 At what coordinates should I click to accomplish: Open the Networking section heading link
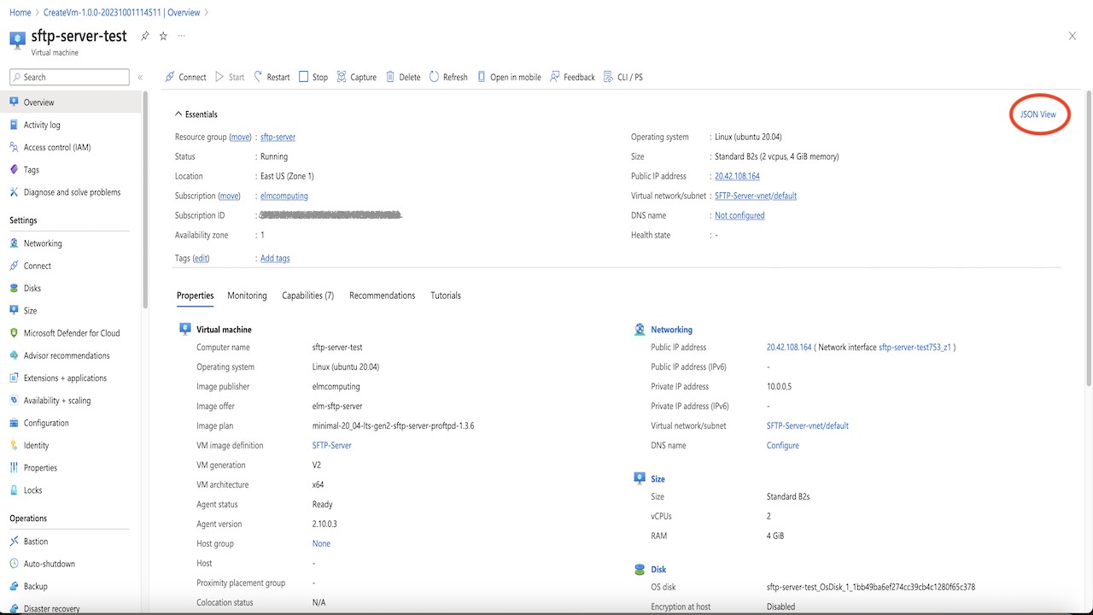click(x=671, y=330)
